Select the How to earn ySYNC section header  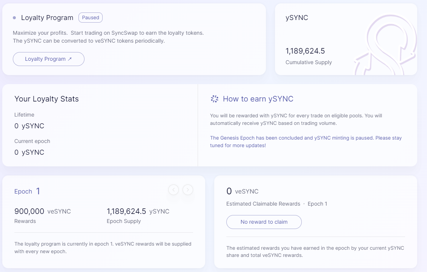258,99
